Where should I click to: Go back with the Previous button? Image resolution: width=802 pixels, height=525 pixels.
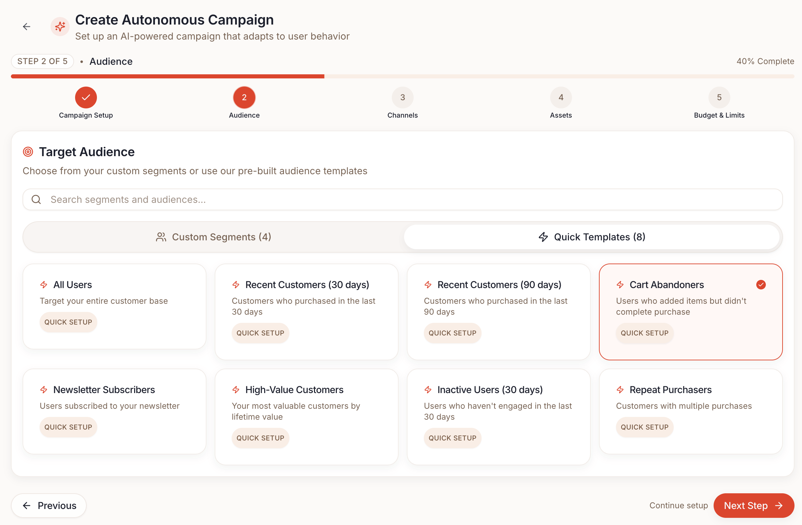click(x=49, y=506)
